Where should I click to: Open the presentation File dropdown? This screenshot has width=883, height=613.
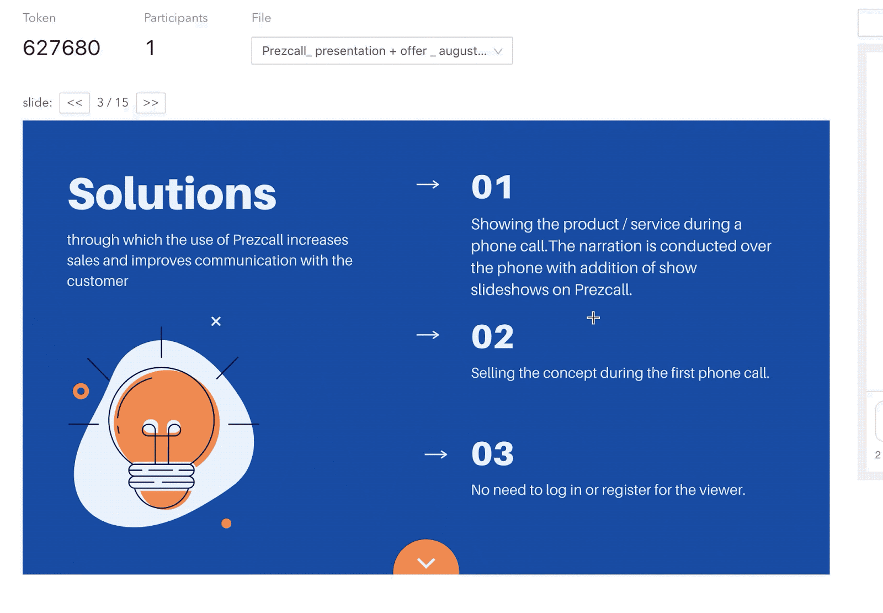pyautogui.click(x=374, y=51)
